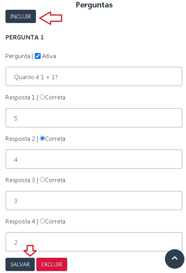Uncheck the Ativa checkbox
The height and width of the screenshot is (273, 186).
pyautogui.click(x=38, y=56)
